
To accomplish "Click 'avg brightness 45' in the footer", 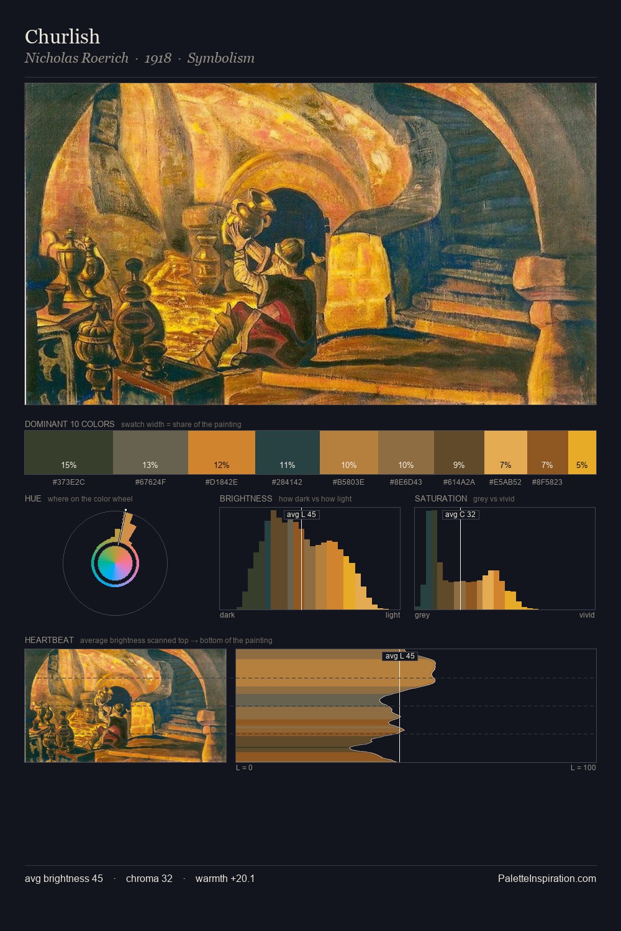I will (x=64, y=878).
